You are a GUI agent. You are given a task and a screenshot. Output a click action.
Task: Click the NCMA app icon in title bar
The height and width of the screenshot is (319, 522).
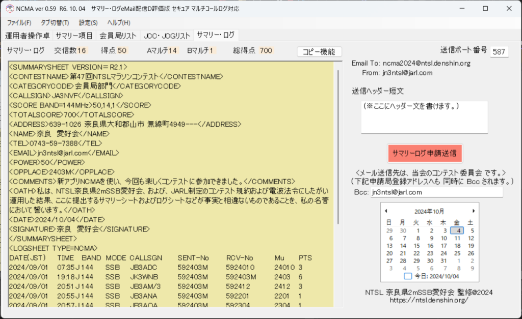click(9, 9)
